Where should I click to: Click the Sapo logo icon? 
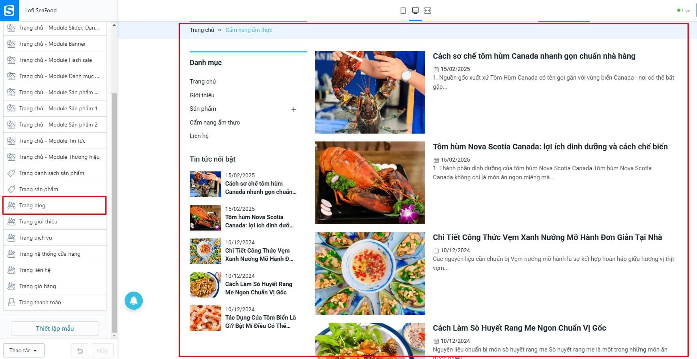(x=9, y=11)
